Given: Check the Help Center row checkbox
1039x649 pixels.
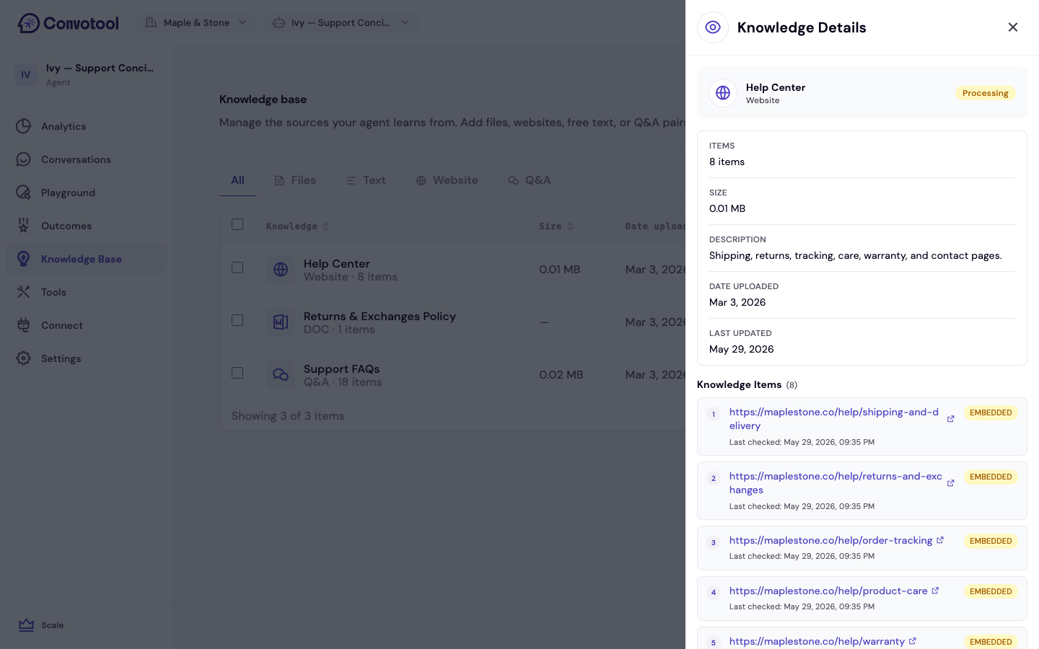Looking at the screenshot, I should (x=237, y=268).
